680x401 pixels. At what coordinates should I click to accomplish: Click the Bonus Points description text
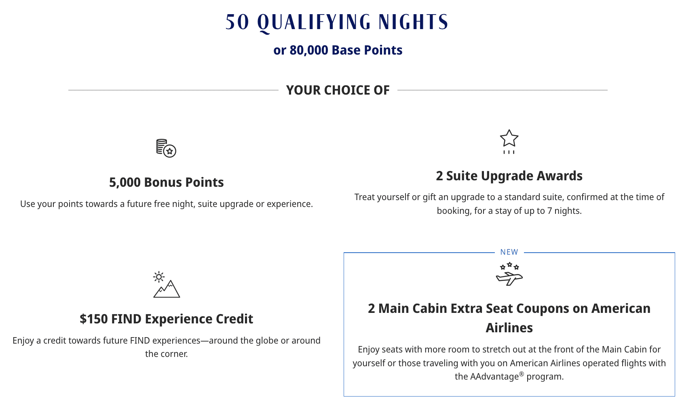(166, 204)
